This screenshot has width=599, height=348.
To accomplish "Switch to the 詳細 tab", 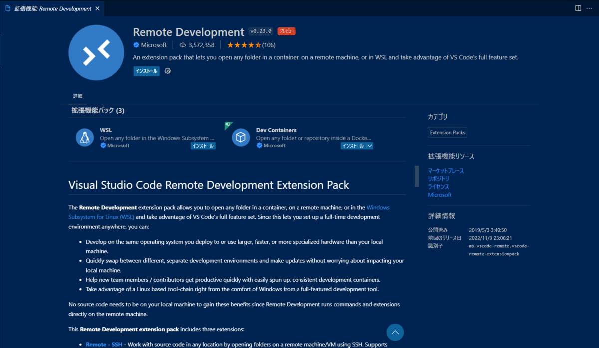I will point(78,96).
